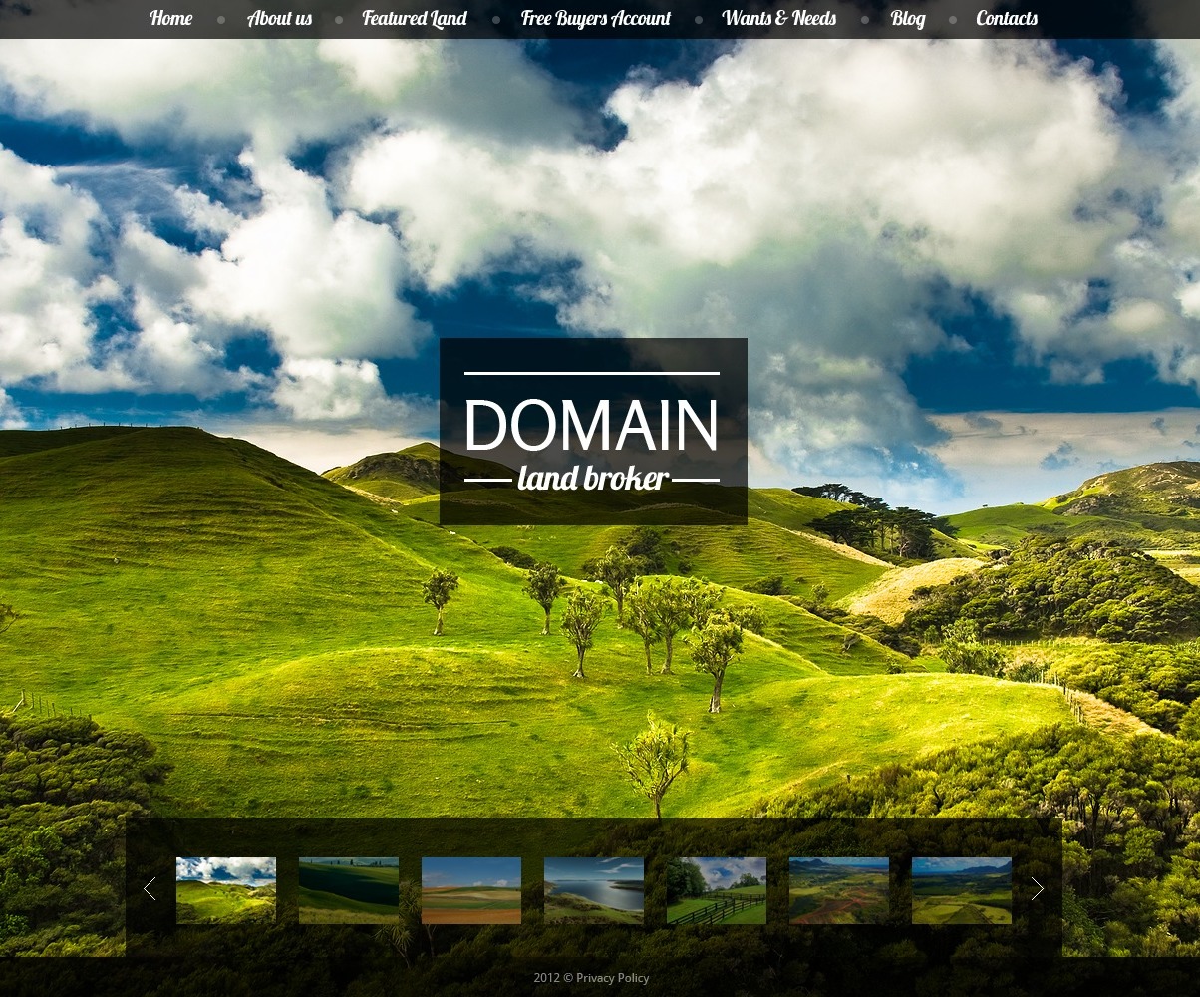Screen dimensions: 1200x997
Task: Click the previous arrow on the carousel
Action: click(x=150, y=888)
